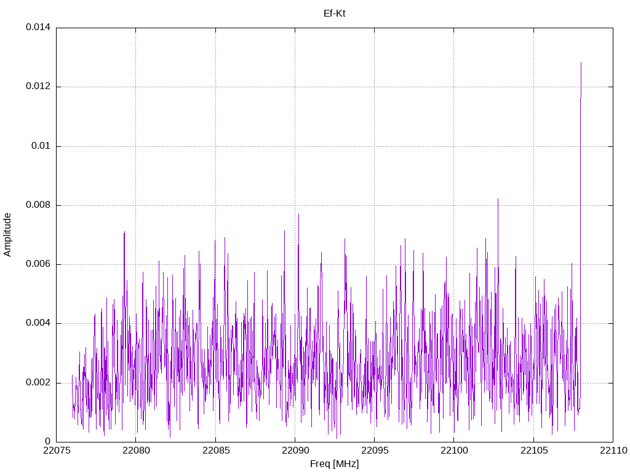Select the 0.006 y-axis tick label
This screenshot has width=630, height=472.
pos(38,264)
